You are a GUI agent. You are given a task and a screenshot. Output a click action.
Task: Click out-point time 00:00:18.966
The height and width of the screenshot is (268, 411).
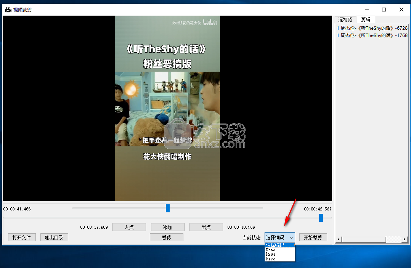[x=241, y=227]
